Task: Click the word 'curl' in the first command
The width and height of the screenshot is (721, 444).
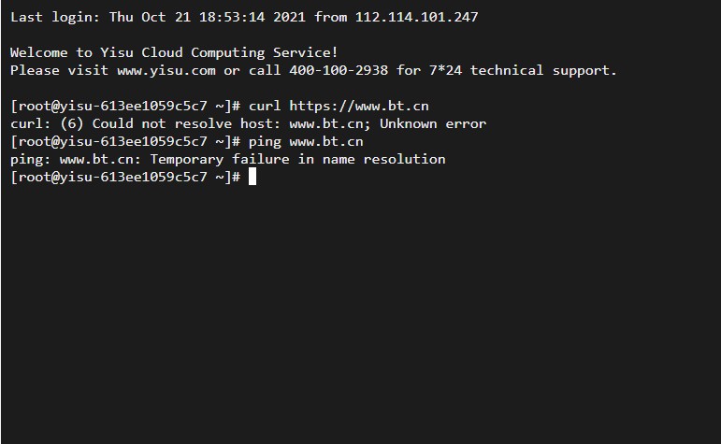Action: pyautogui.click(x=265, y=107)
